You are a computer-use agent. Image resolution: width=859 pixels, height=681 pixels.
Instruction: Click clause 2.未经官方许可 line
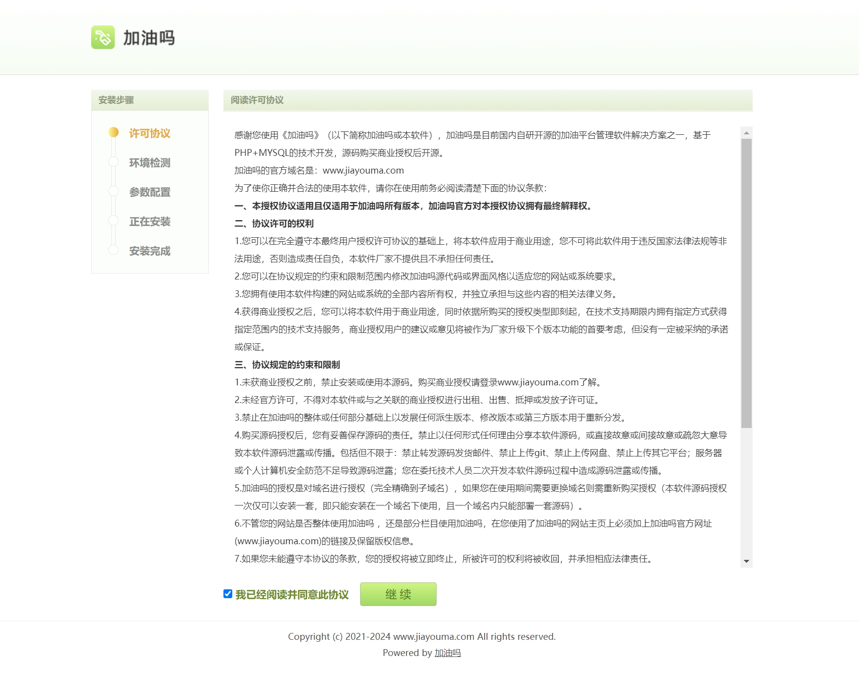pyautogui.click(x=418, y=400)
